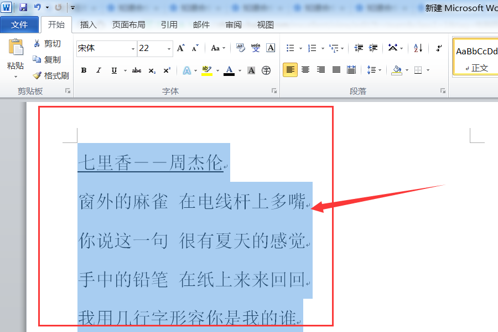This screenshot has height=332, width=498.
Task: Toggle Character Shading icon
Action: (x=251, y=70)
